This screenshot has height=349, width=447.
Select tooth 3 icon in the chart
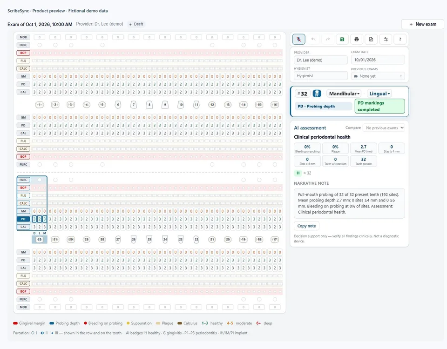tap(71, 105)
